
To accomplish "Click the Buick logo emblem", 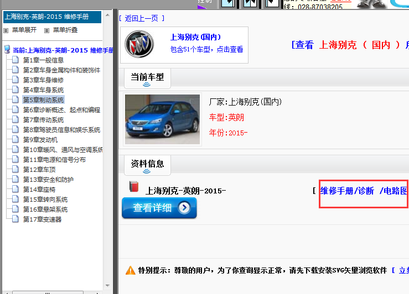I will 139,44.
